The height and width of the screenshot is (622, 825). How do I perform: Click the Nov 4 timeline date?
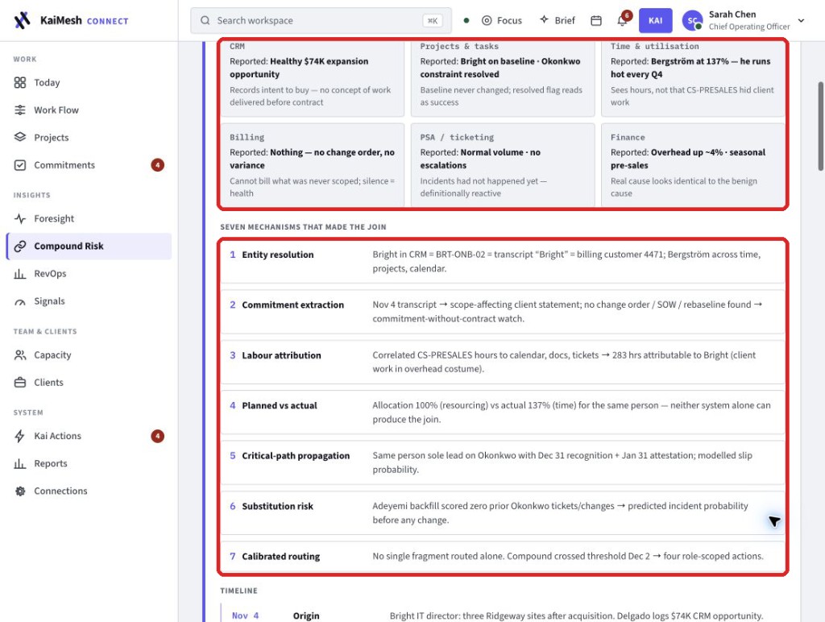point(245,616)
